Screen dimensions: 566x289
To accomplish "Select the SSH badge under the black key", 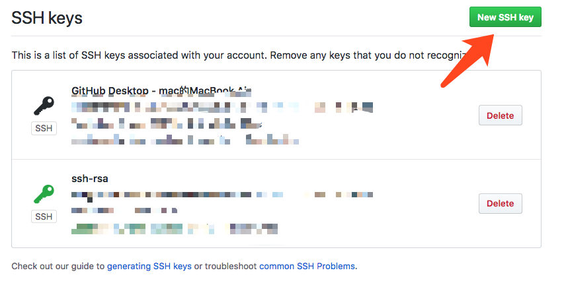I will point(44,129).
